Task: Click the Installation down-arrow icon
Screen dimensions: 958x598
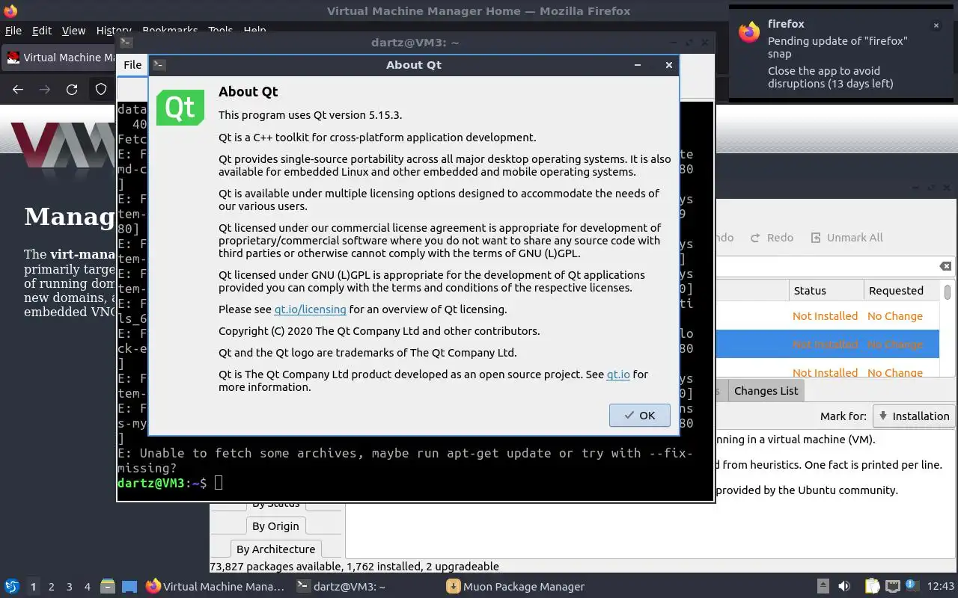Action: (x=882, y=416)
